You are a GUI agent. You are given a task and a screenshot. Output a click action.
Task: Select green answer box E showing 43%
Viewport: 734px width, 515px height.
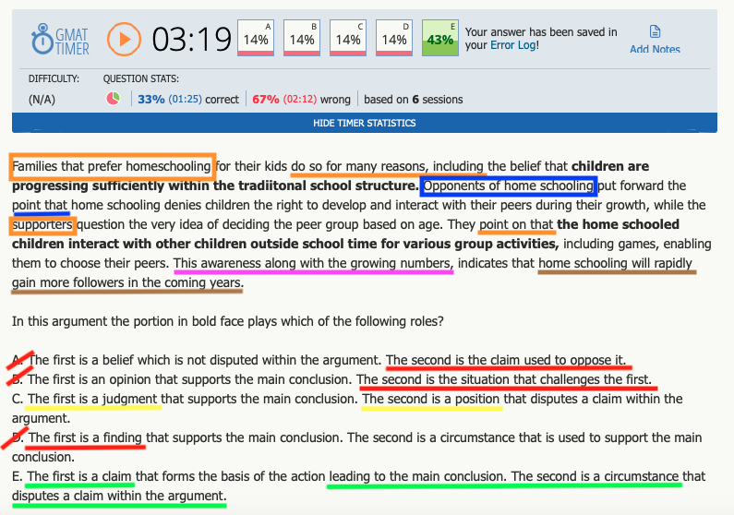(440, 38)
